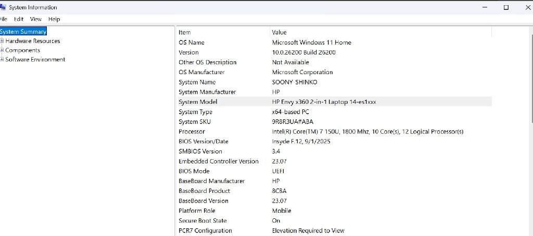Screen dimensions: 533x236
Task: Expand Components using its plus box
Action: [x=2, y=50]
